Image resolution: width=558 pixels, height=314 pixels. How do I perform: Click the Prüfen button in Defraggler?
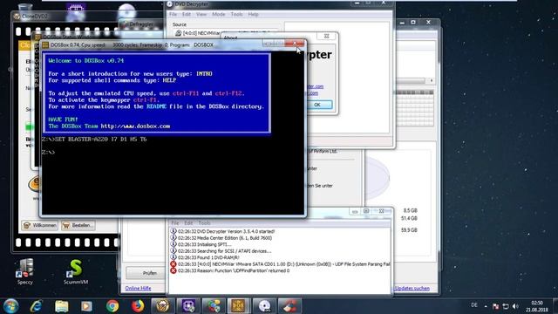[146, 273]
